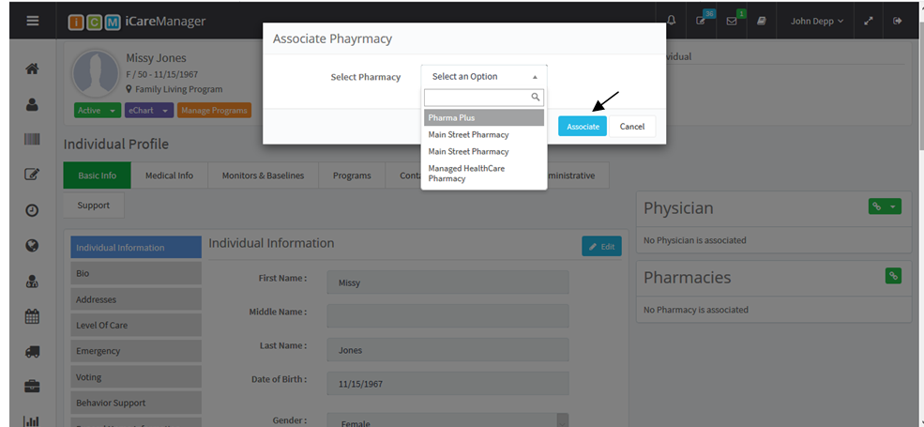Screen dimensions: 924x427
Task: Click 'No Pharmacy is associated' text
Action: click(x=696, y=310)
